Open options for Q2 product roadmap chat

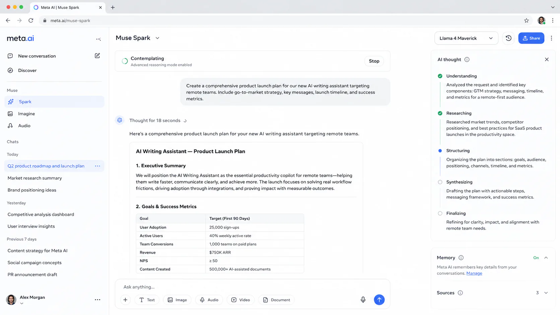pos(97,166)
